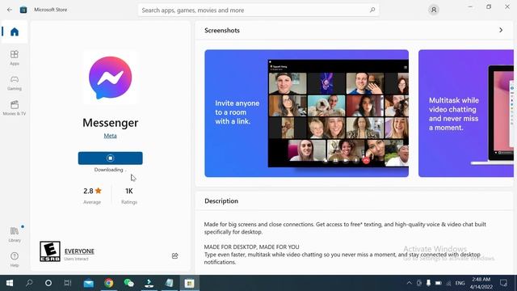The height and width of the screenshot is (291, 517).
Task: Switch to Microsoft Store taskbar icon
Action: coord(189,283)
